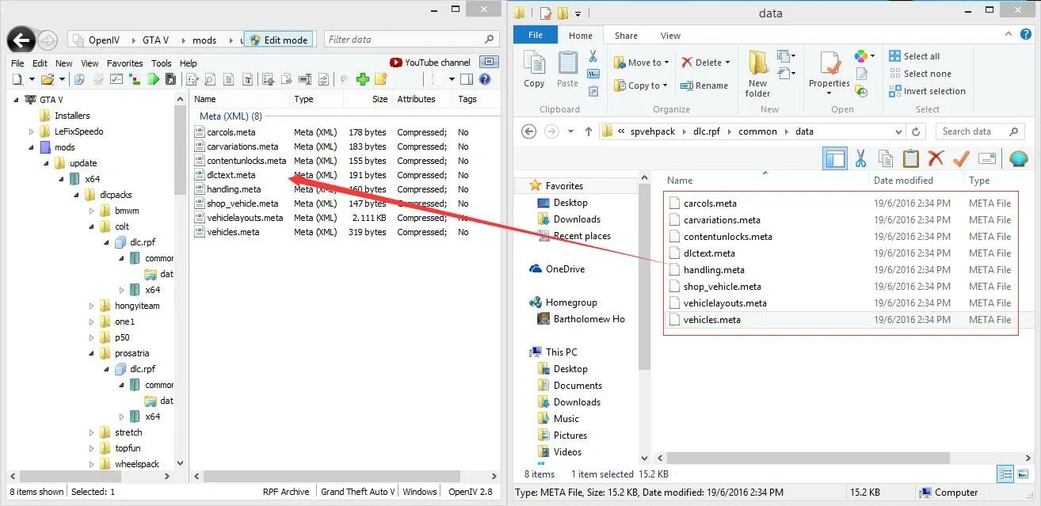Click the Classic Shell seashell icon
This screenshot has width=1041, height=506.
1019,158
